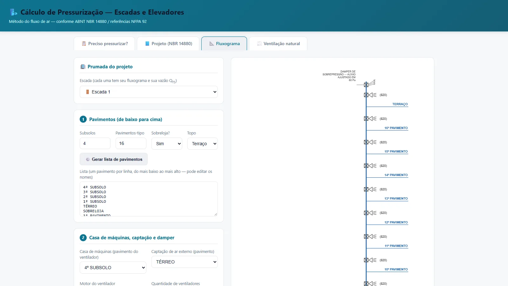Click the grille symbol on 13º PAVIMENTO

click(x=370, y=189)
